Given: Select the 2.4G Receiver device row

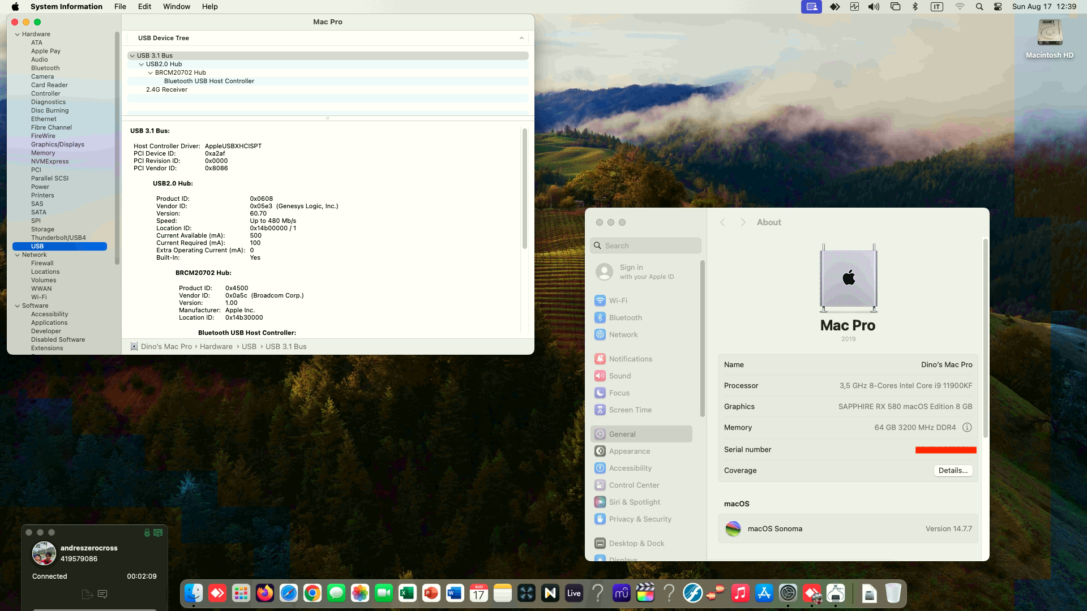Looking at the screenshot, I should [328, 89].
